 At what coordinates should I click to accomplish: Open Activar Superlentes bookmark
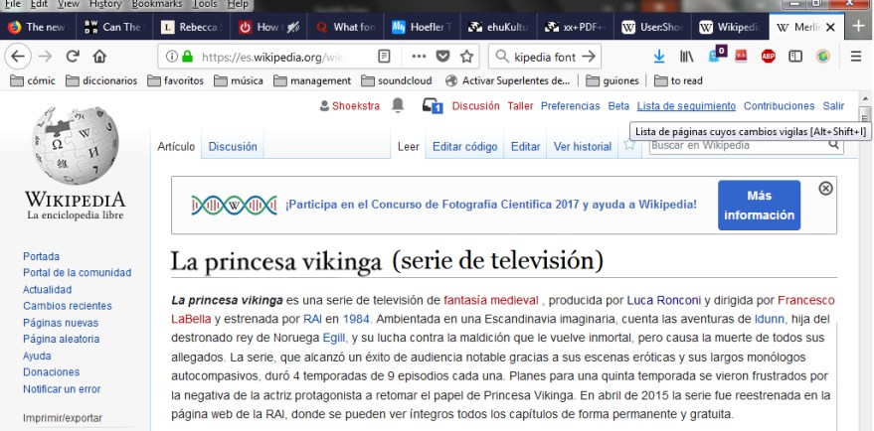tap(508, 80)
